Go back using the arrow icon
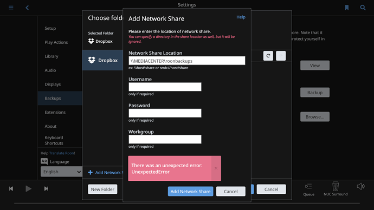 [x=27, y=8]
